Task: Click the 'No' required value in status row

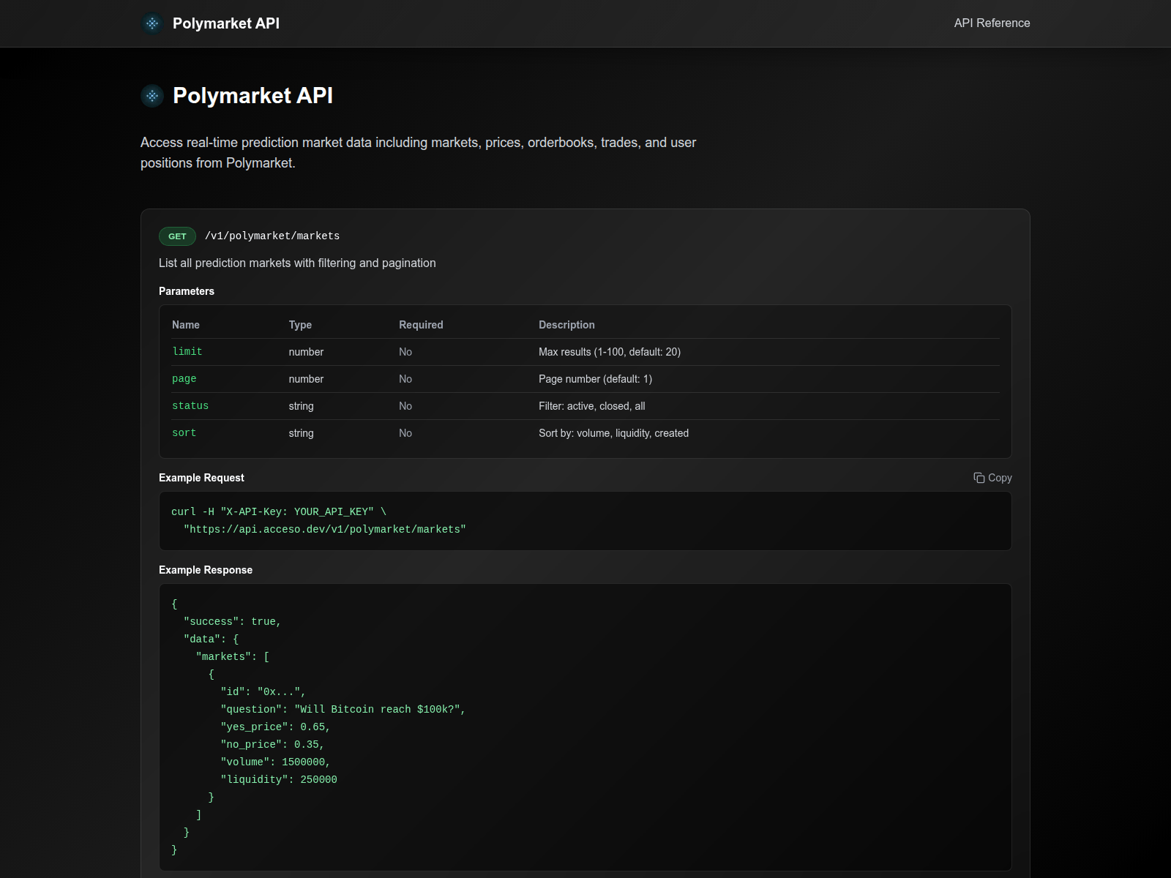Action: (405, 406)
